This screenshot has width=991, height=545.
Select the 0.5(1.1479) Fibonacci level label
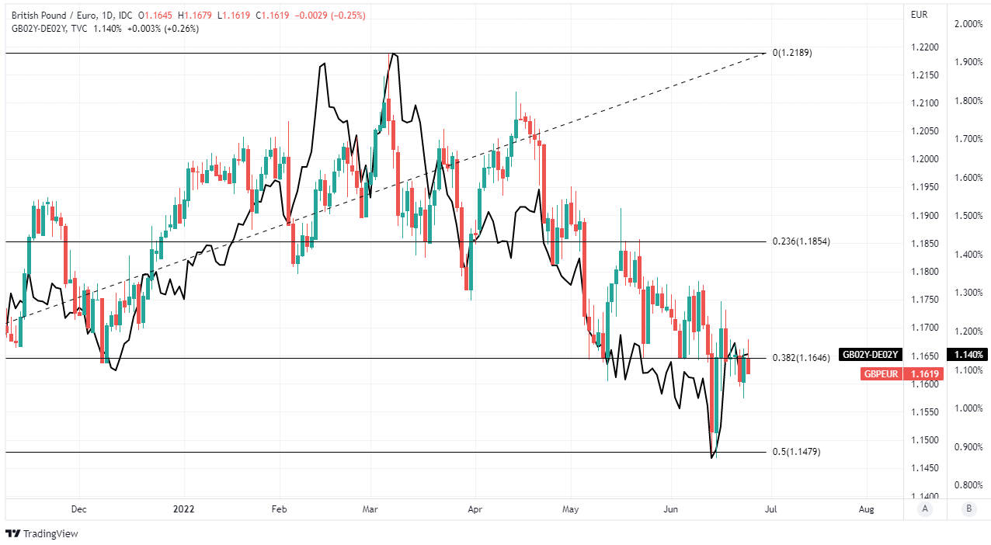[x=795, y=452]
